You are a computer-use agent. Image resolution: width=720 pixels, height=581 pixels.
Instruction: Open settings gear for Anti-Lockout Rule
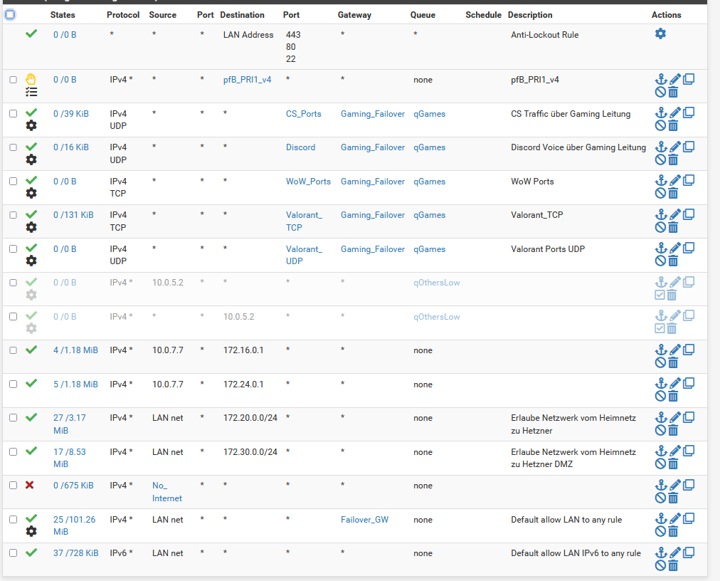(x=660, y=33)
